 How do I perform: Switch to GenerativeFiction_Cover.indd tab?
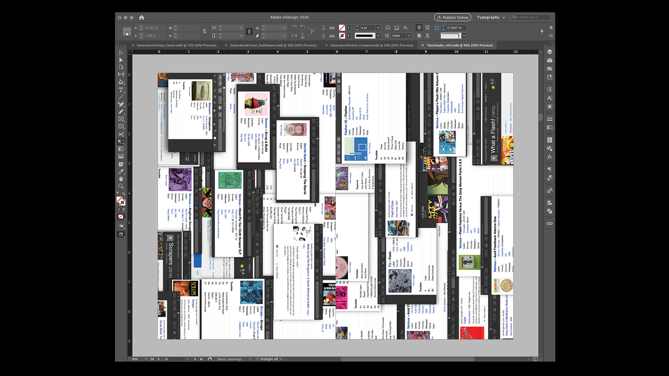coord(176,45)
